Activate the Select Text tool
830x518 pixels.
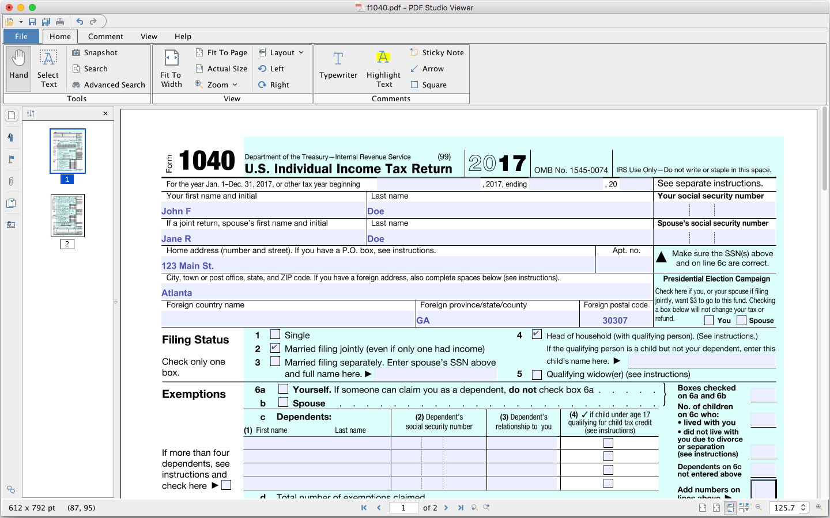[x=48, y=68]
